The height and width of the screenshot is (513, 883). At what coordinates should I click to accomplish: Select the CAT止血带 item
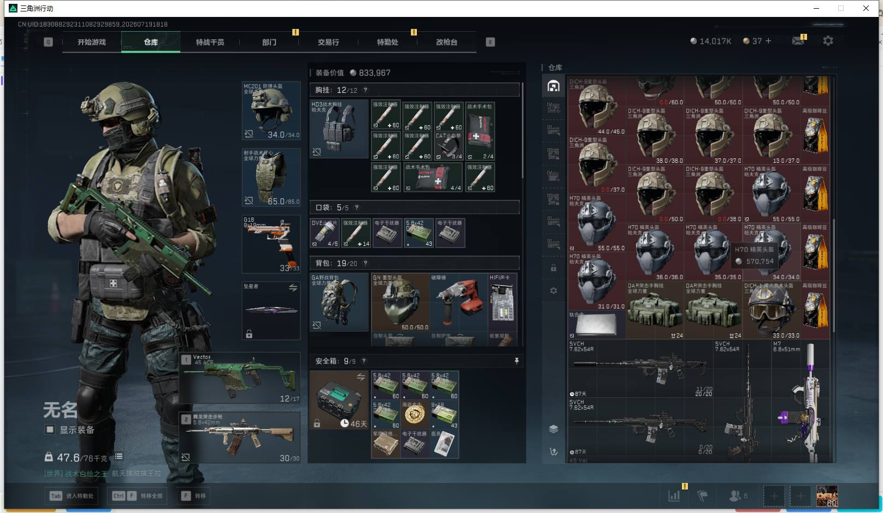(x=449, y=146)
